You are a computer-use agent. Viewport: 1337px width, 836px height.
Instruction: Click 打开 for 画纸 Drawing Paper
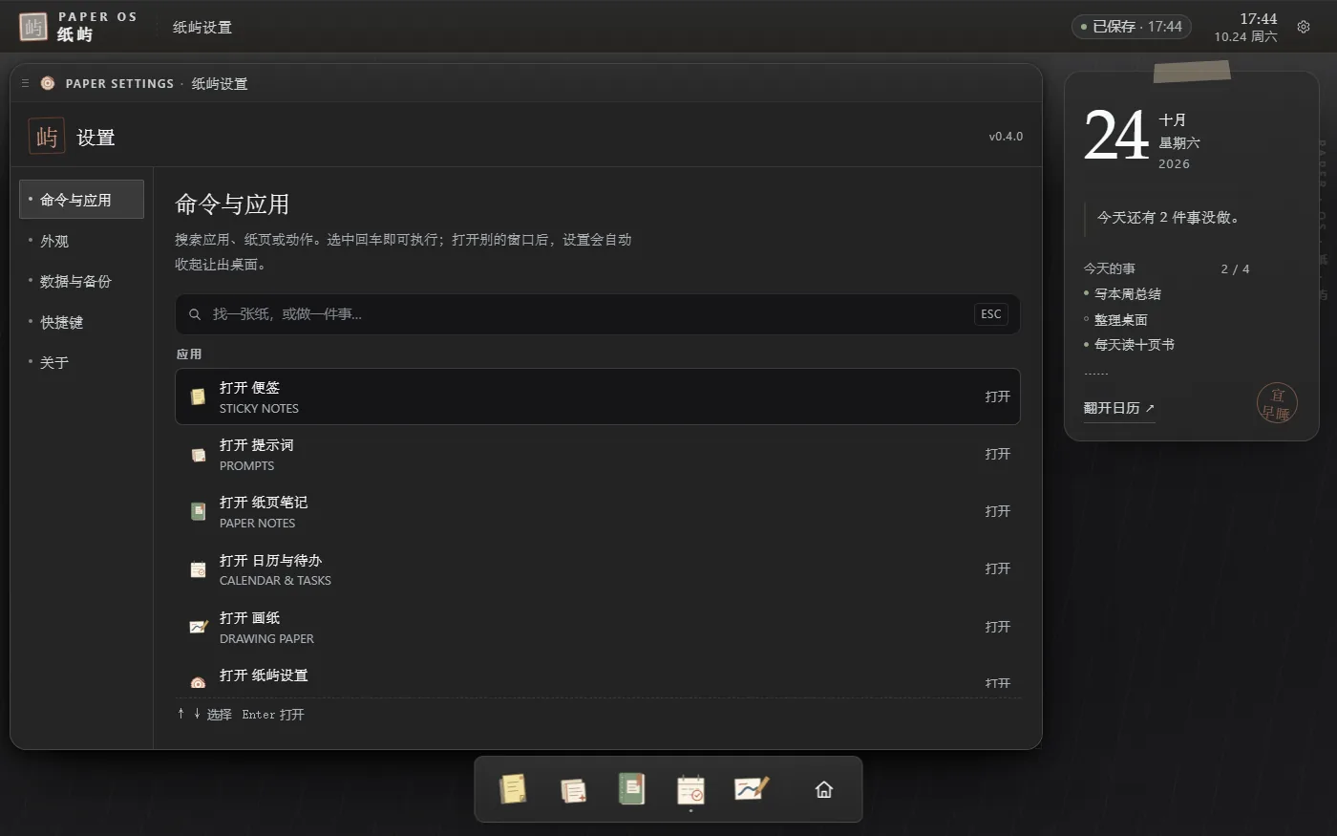[998, 627]
